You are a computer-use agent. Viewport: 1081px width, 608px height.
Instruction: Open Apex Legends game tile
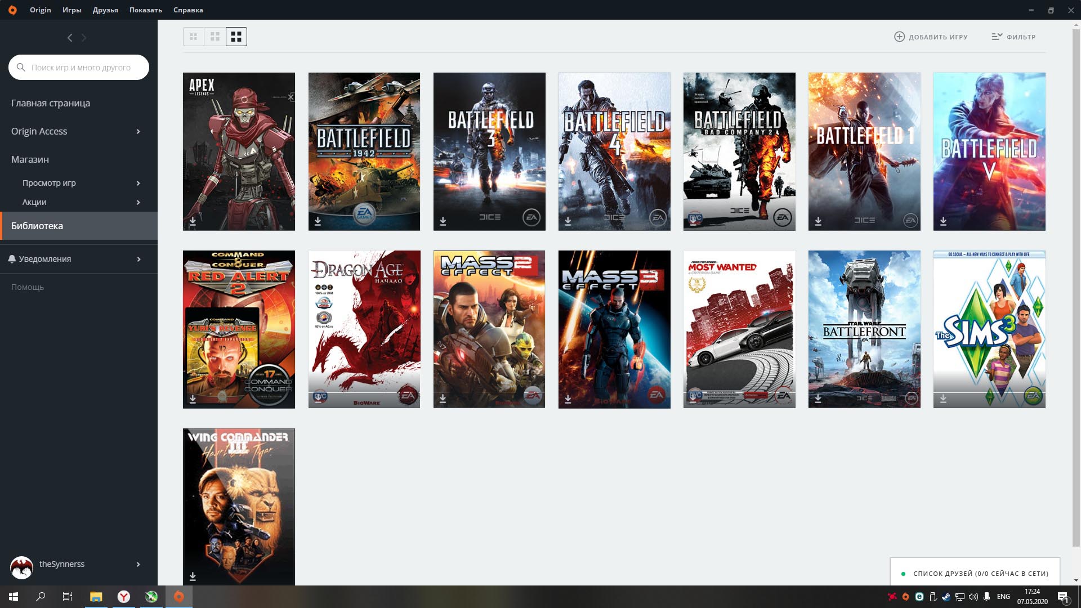click(x=239, y=151)
